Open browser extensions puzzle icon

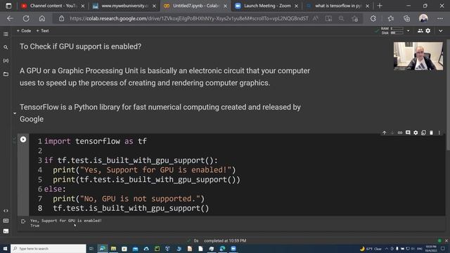[373, 19]
